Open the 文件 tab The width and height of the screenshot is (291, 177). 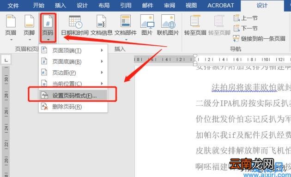(13, 6)
